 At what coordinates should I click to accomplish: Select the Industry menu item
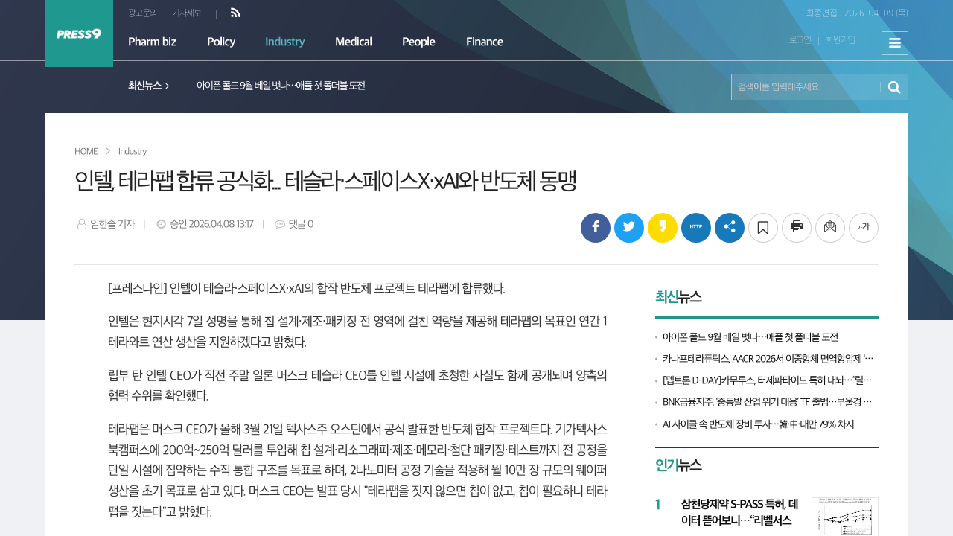pos(285,42)
